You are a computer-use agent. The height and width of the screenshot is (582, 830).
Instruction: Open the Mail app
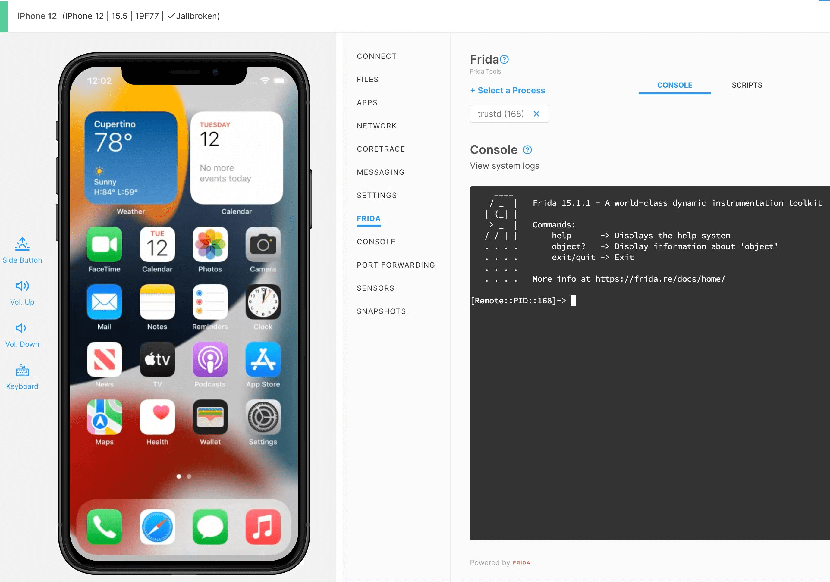pos(104,302)
